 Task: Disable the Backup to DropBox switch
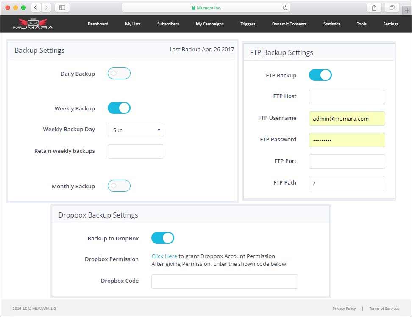pos(163,238)
